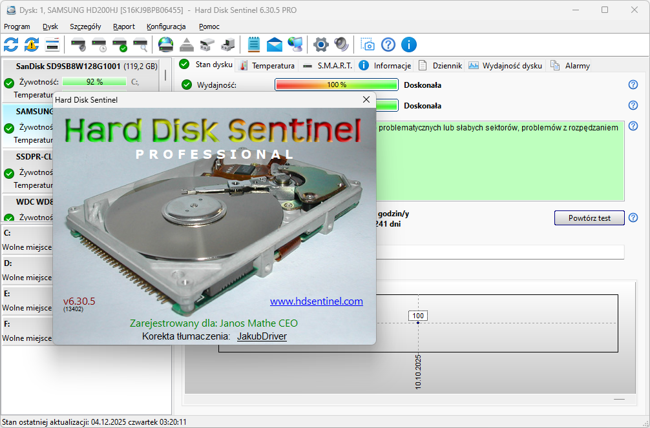Switch to the Alarmy tab

tap(569, 65)
